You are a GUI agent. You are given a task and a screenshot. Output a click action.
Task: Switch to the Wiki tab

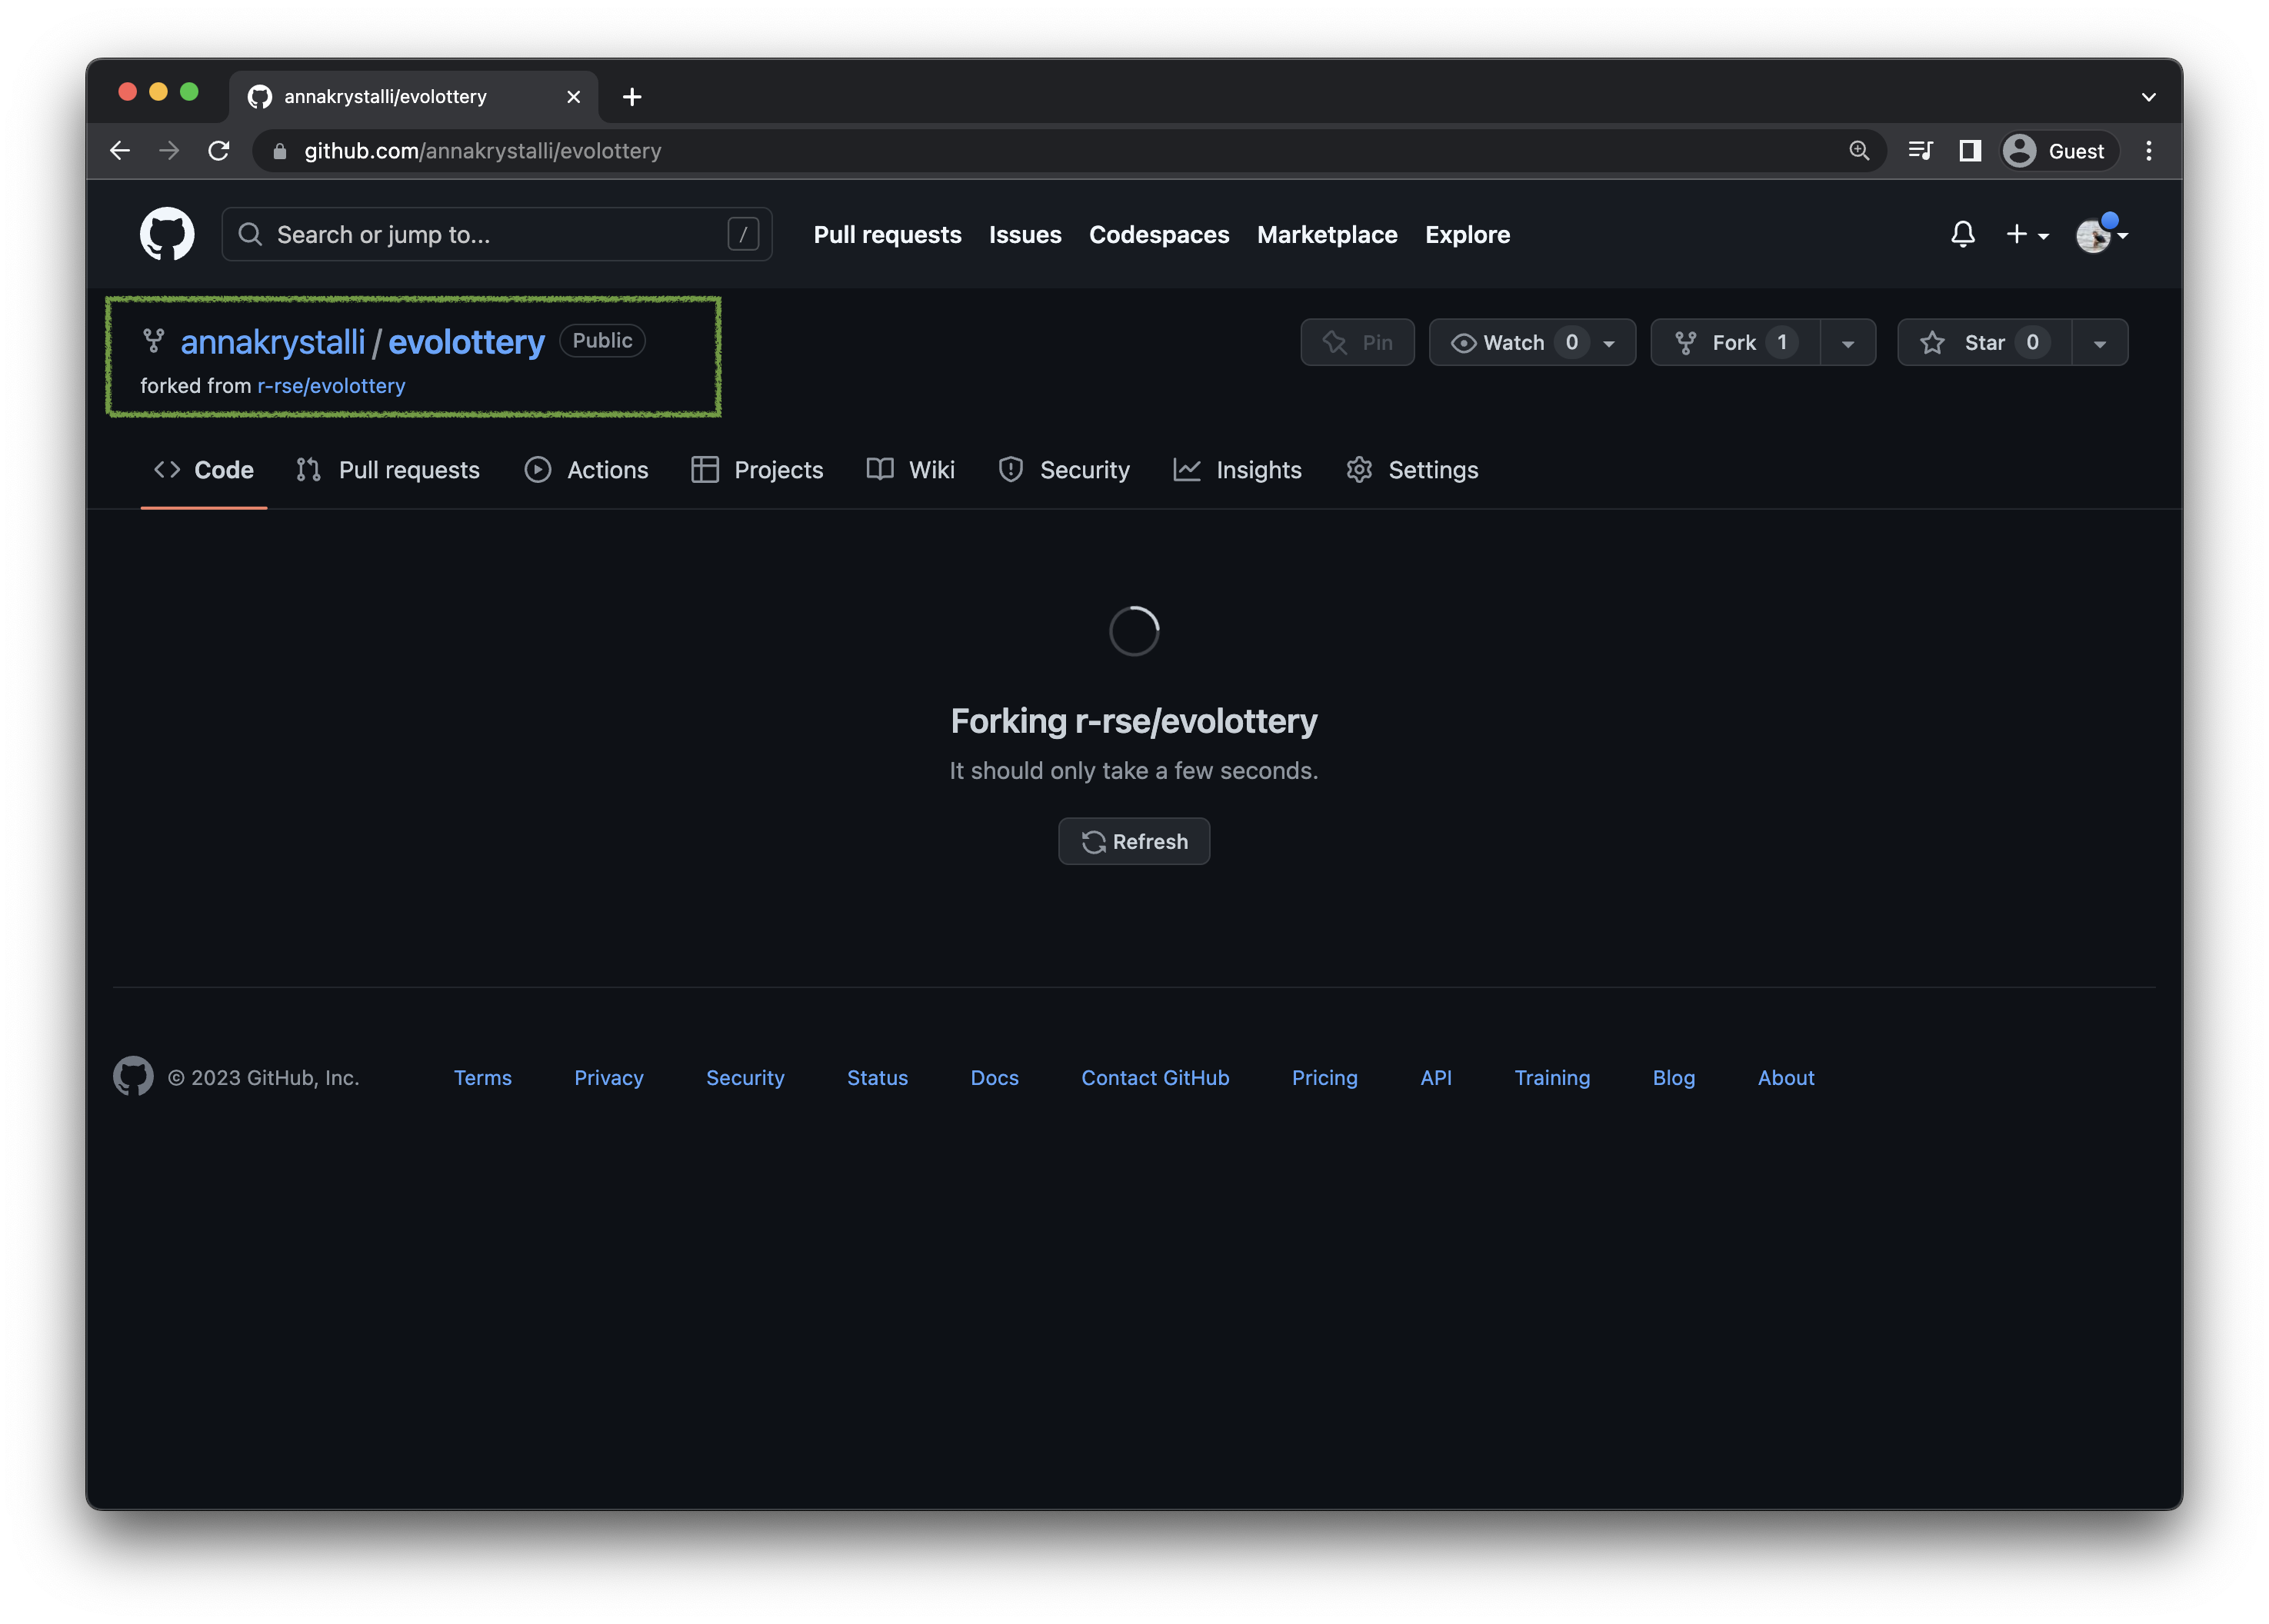coord(911,470)
